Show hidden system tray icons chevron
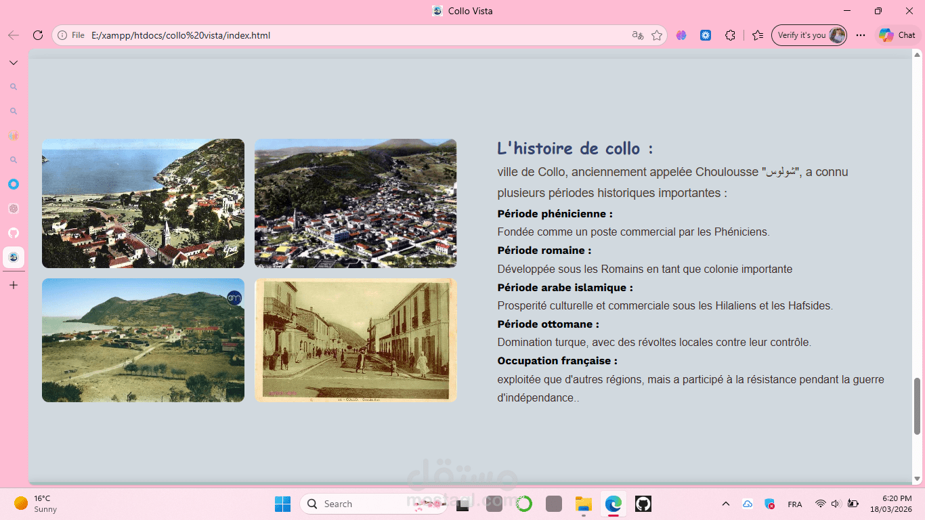925x520 pixels. (x=726, y=504)
